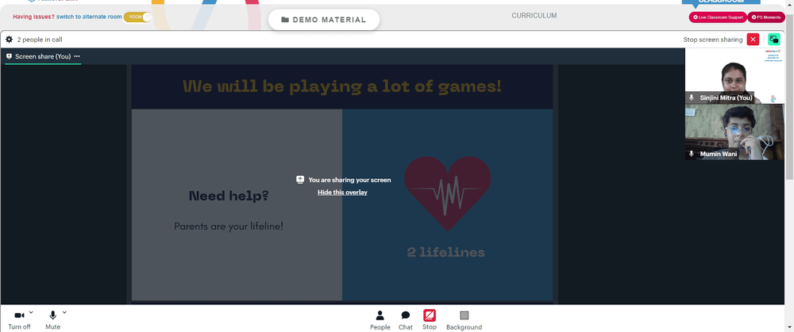The width and height of the screenshot is (794, 332).
Task: Click mic icon on Mumin Wani tile
Action: [x=692, y=154]
